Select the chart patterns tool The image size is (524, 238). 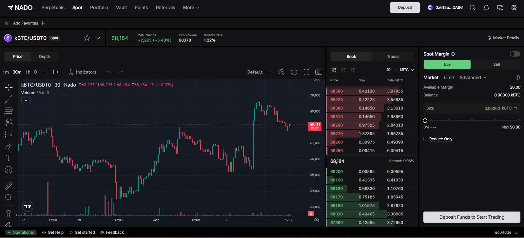[9, 123]
